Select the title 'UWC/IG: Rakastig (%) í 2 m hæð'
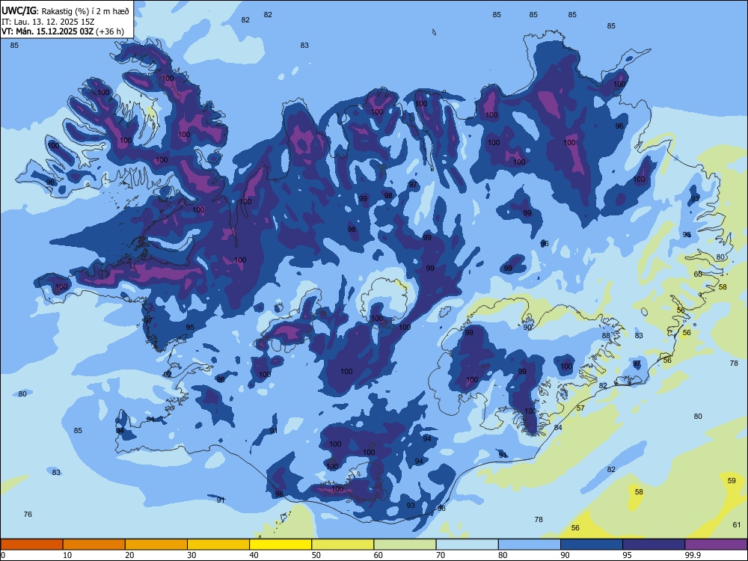748x561 pixels. tap(65, 11)
